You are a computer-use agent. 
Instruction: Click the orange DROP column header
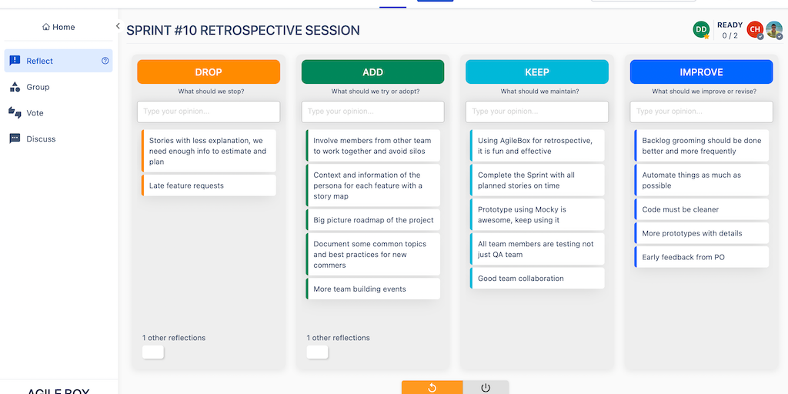(209, 72)
